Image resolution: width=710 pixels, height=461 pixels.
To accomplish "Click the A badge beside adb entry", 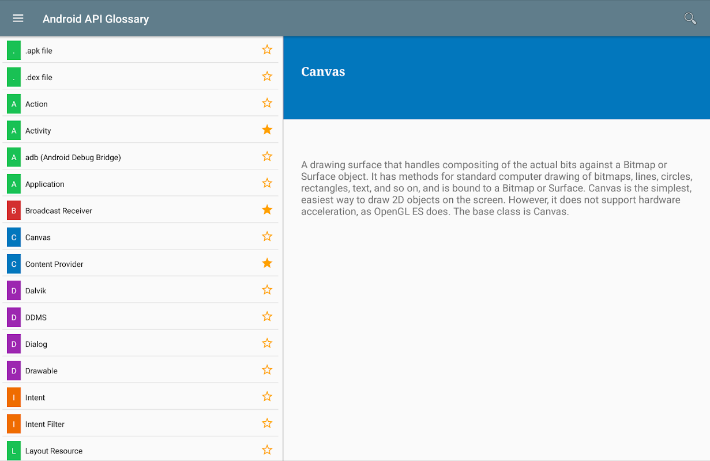I will tap(14, 157).
